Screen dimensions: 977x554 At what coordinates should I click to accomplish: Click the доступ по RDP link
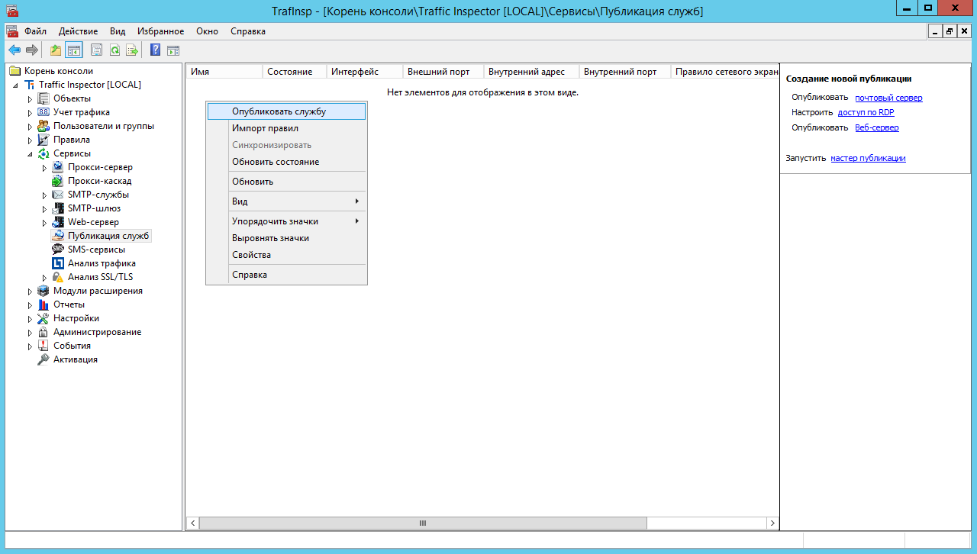tap(866, 112)
